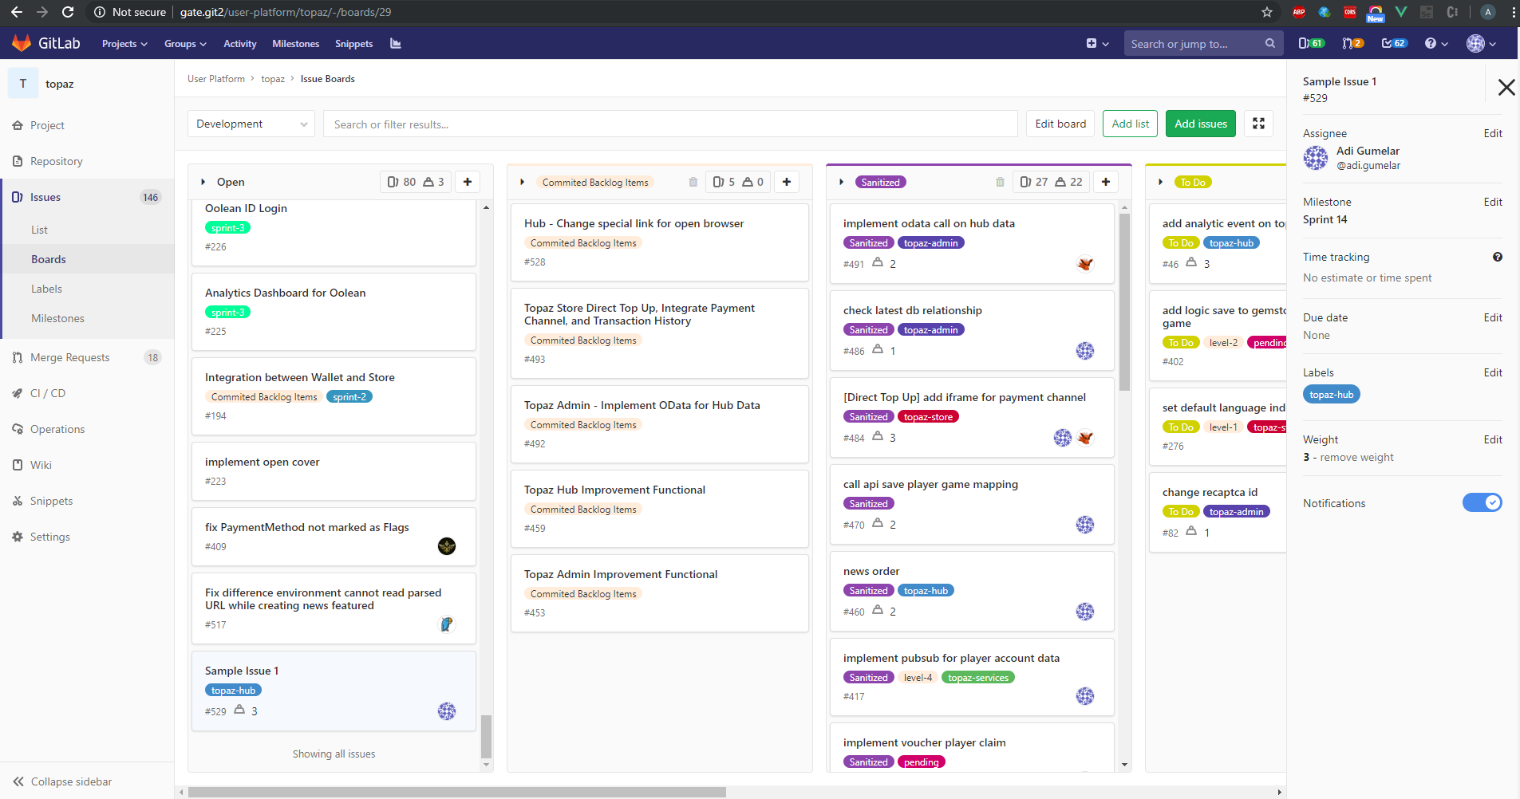
Task: Click the green Add issues button
Action: coord(1200,124)
